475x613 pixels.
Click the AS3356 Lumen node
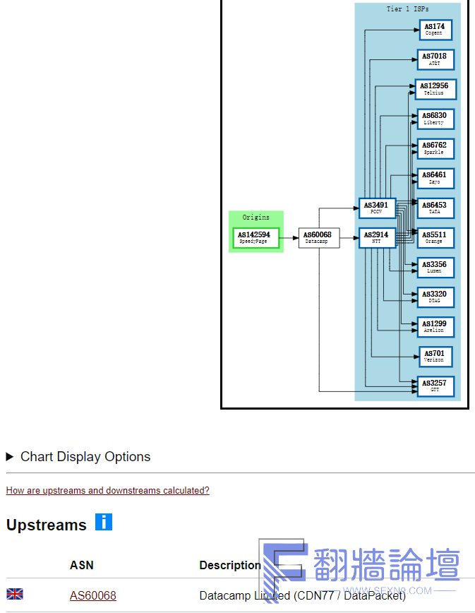coord(434,268)
